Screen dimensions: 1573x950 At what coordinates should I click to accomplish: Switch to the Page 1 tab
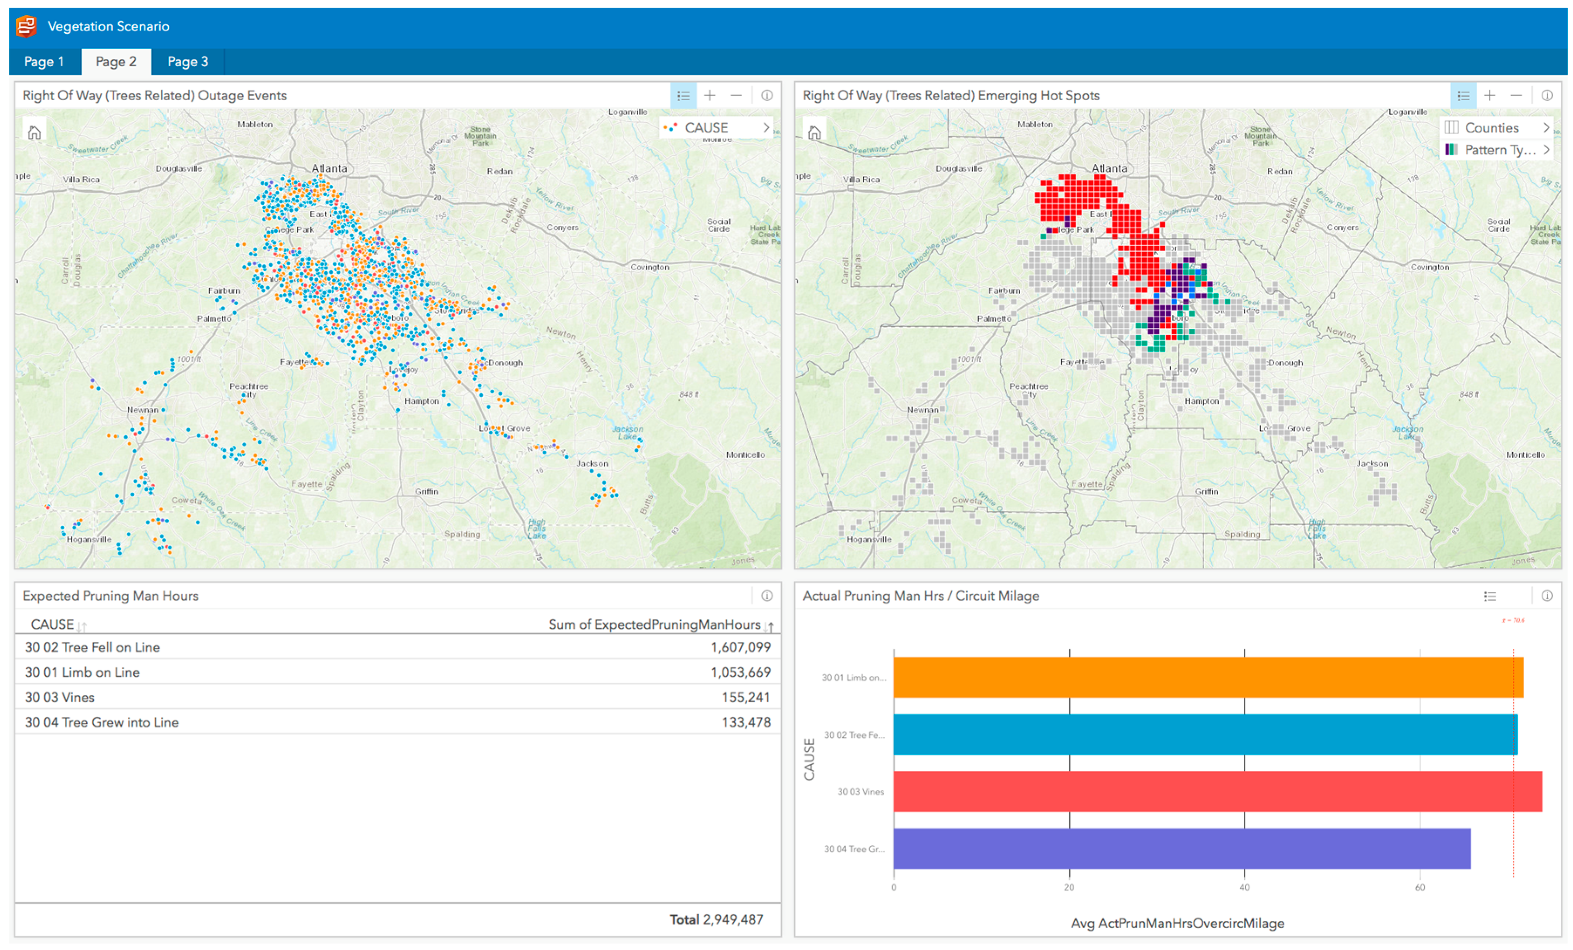pos(44,62)
